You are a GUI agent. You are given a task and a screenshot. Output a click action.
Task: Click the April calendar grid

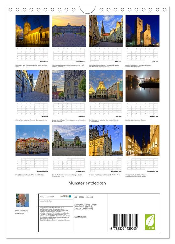tap(143, 54)
